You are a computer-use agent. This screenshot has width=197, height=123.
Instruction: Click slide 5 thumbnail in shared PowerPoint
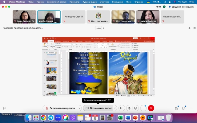pyautogui.click(x=51, y=86)
